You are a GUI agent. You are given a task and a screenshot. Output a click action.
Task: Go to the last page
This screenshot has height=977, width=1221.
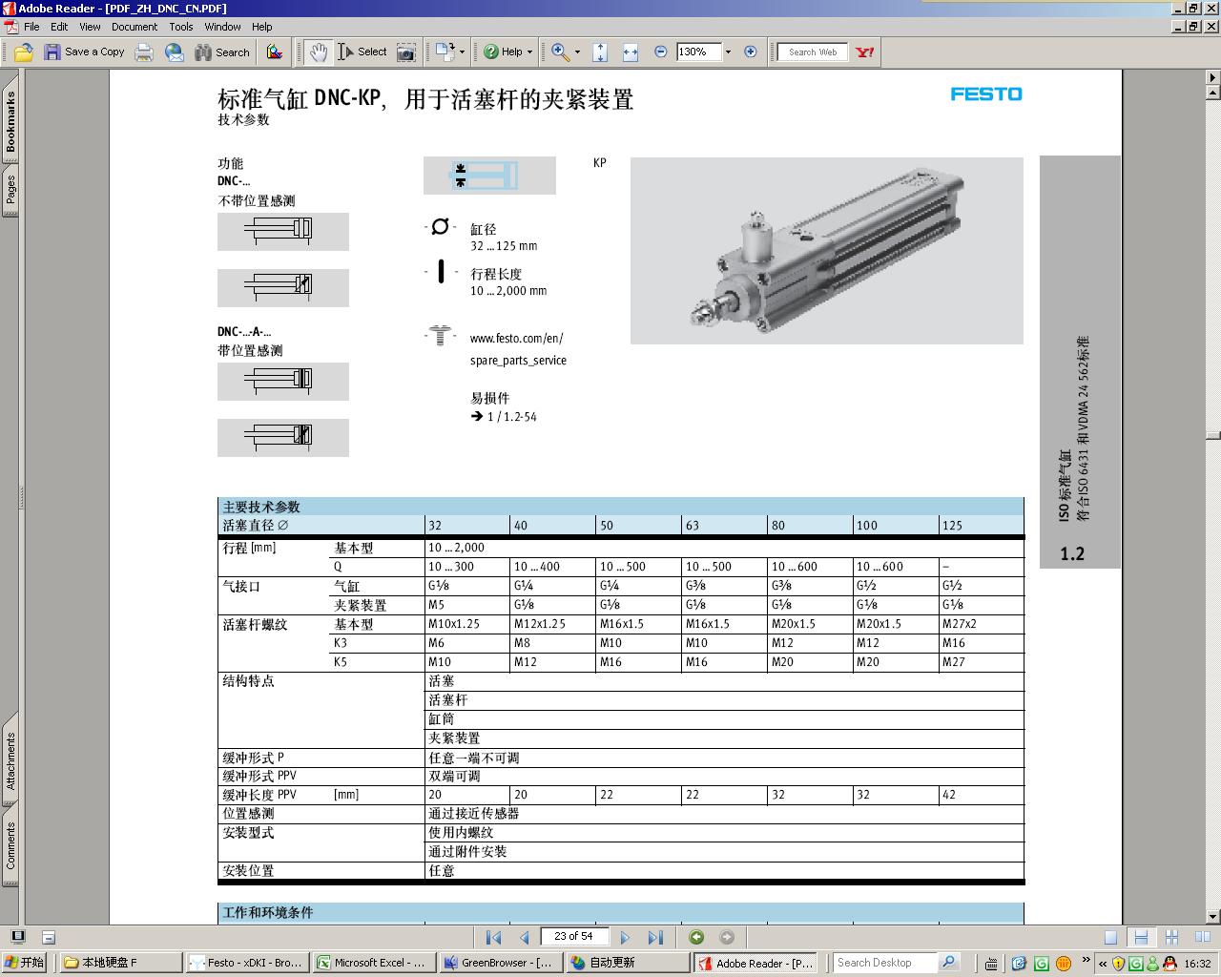pyautogui.click(x=655, y=937)
